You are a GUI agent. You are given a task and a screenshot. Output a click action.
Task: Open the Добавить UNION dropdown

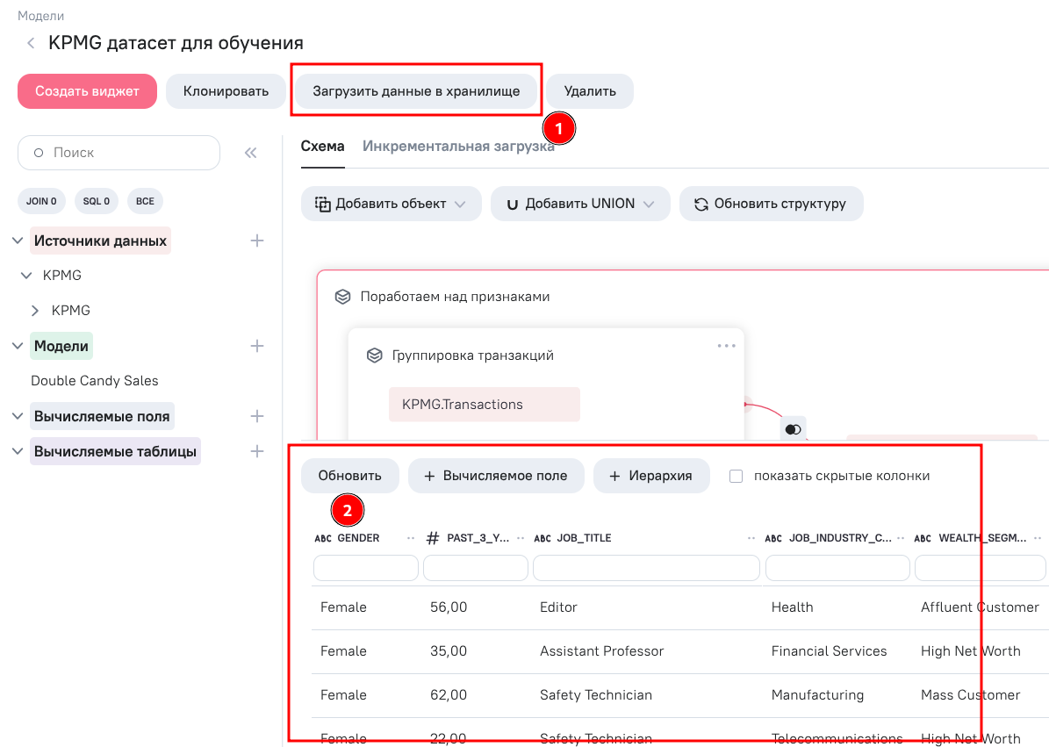(580, 204)
